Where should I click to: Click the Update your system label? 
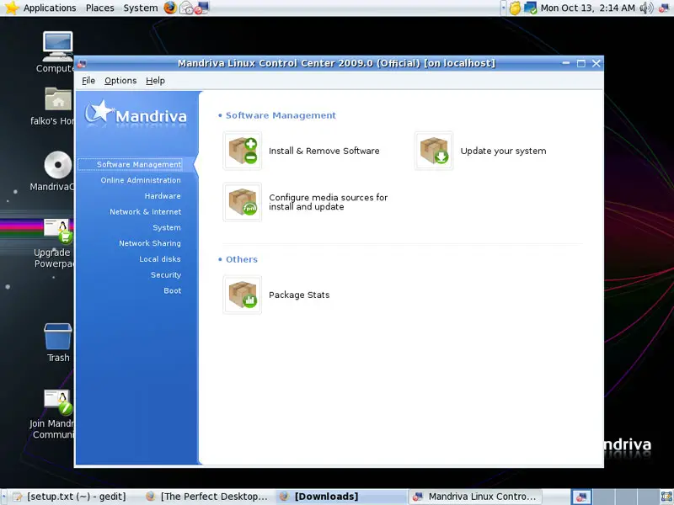click(503, 151)
